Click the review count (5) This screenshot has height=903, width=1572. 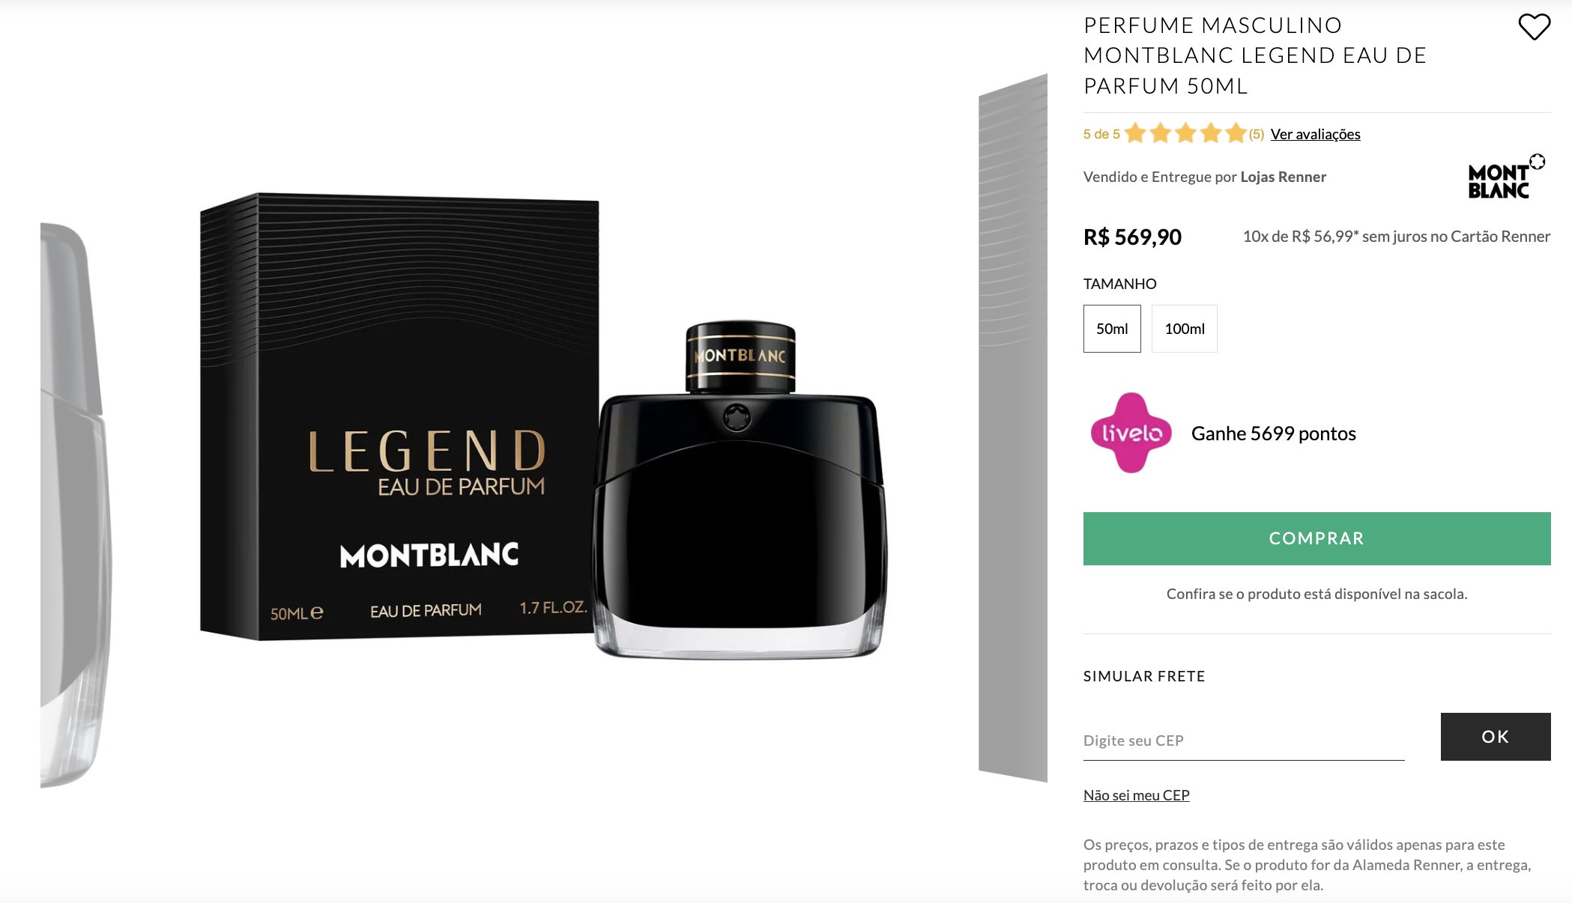coord(1257,134)
